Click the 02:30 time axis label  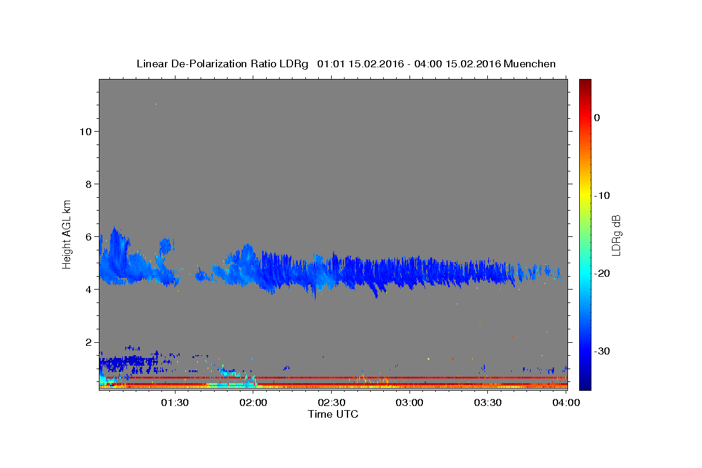tap(332, 402)
